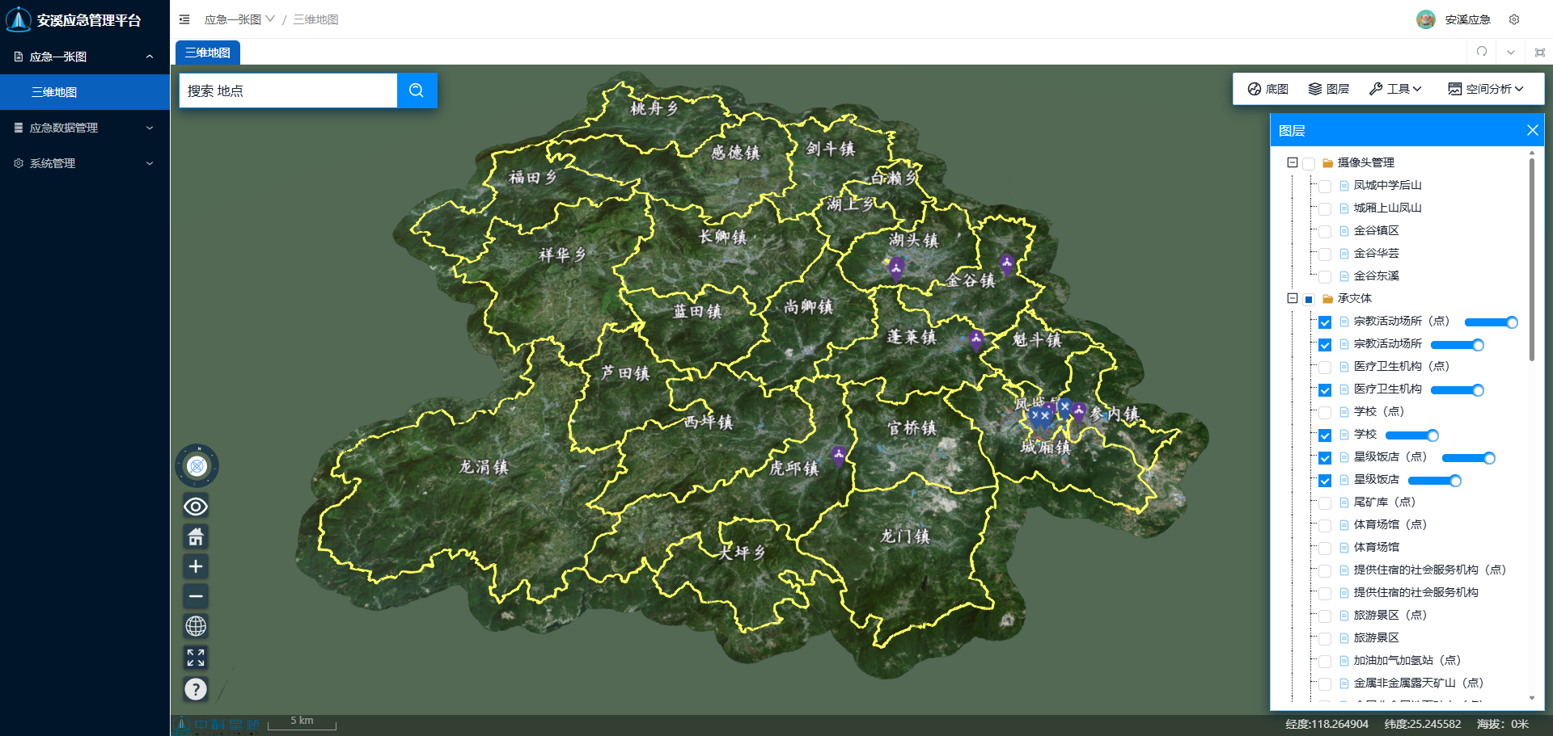Zoom in using the plus icon
The height and width of the screenshot is (736, 1553).
[x=196, y=566]
